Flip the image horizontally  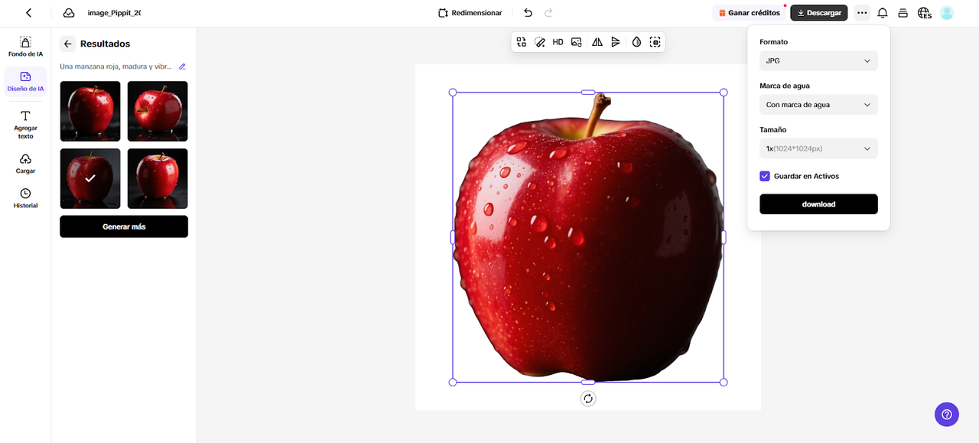click(597, 42)
